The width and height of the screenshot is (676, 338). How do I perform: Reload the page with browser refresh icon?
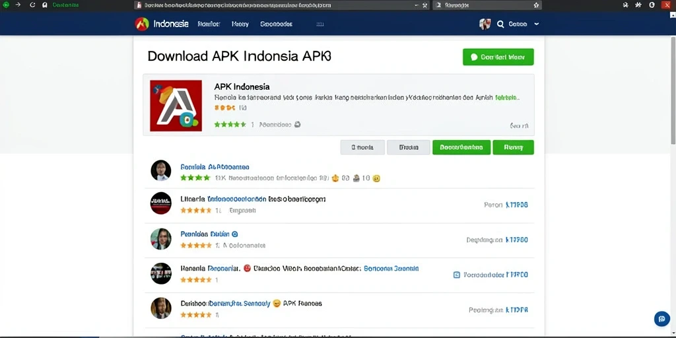tap(32, 5)
